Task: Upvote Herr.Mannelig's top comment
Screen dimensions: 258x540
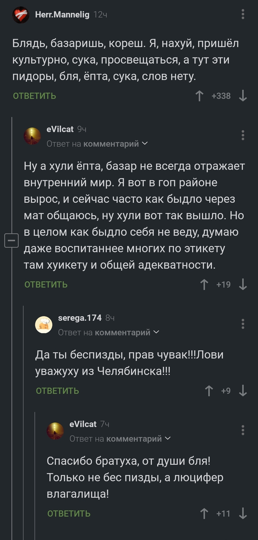Action: [199, 95]
